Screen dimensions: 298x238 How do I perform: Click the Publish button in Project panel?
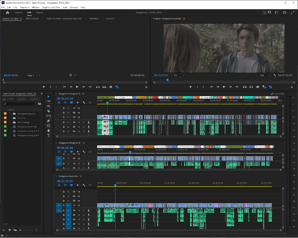(x=34, y=99)
